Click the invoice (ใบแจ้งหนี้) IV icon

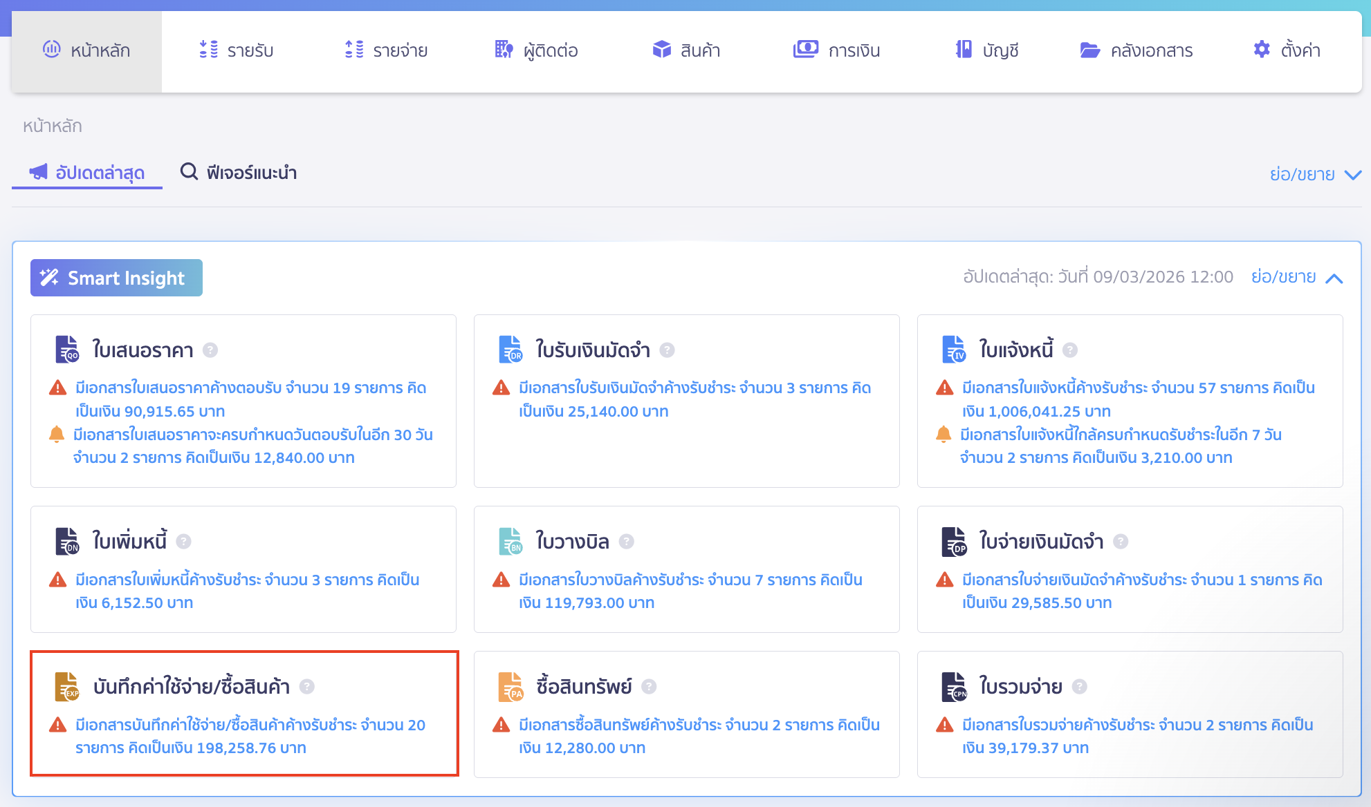click(954, 350)
